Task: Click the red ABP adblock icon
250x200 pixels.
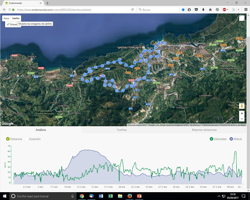Action: click(224, 10)
